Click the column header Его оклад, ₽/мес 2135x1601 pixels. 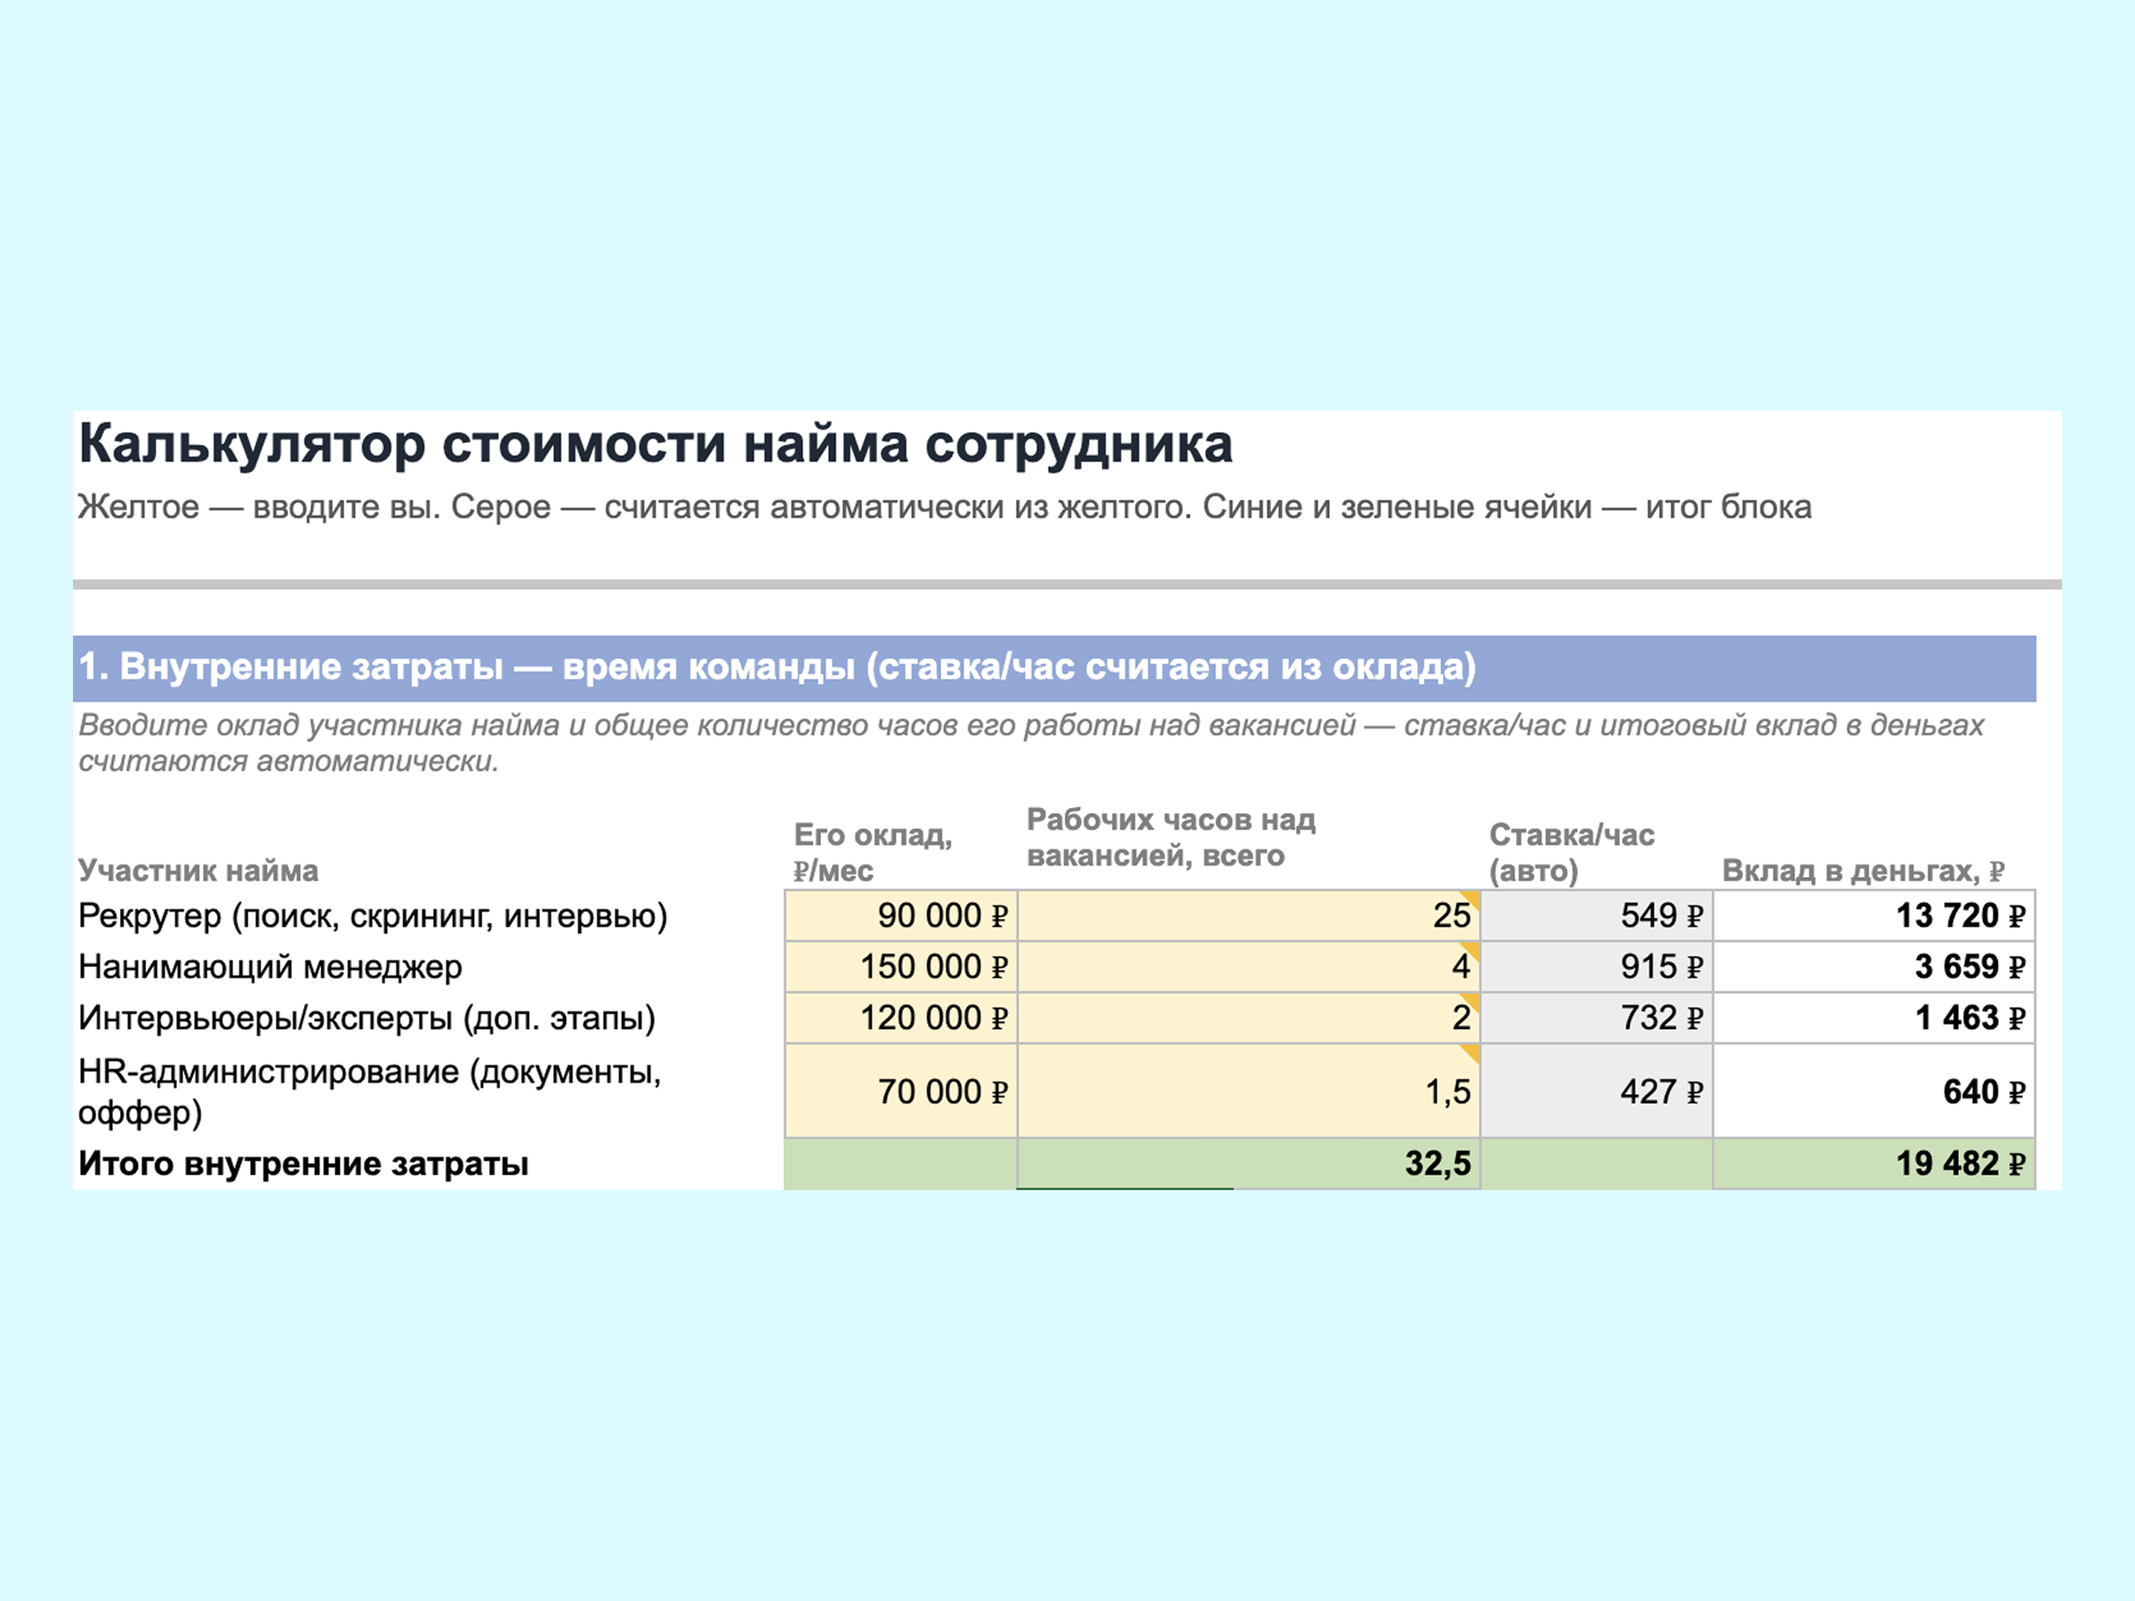coord(873,852)
